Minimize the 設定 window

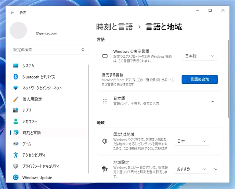coord(197,10)
